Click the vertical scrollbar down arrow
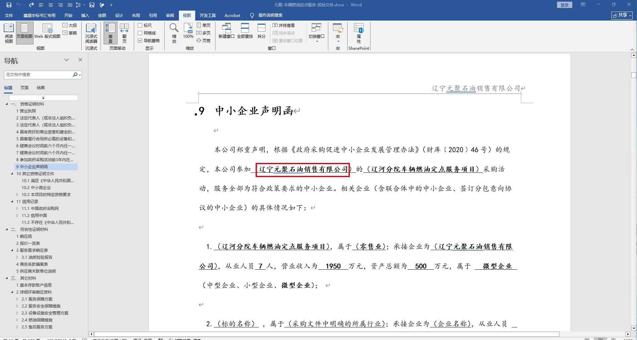The height and width of the screenshot is (340, 637). 634,328
